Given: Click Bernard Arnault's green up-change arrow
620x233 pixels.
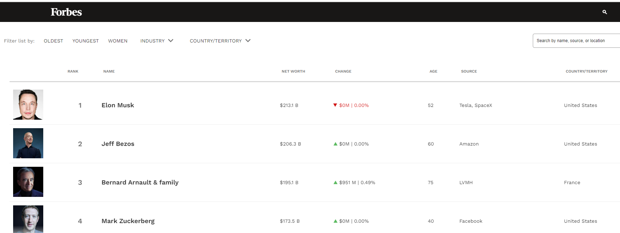Looking at the screenshot, I should pos(335,182).
